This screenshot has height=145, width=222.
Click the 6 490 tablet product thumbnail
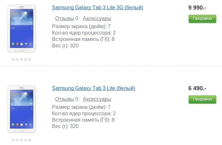coord(21,109)
